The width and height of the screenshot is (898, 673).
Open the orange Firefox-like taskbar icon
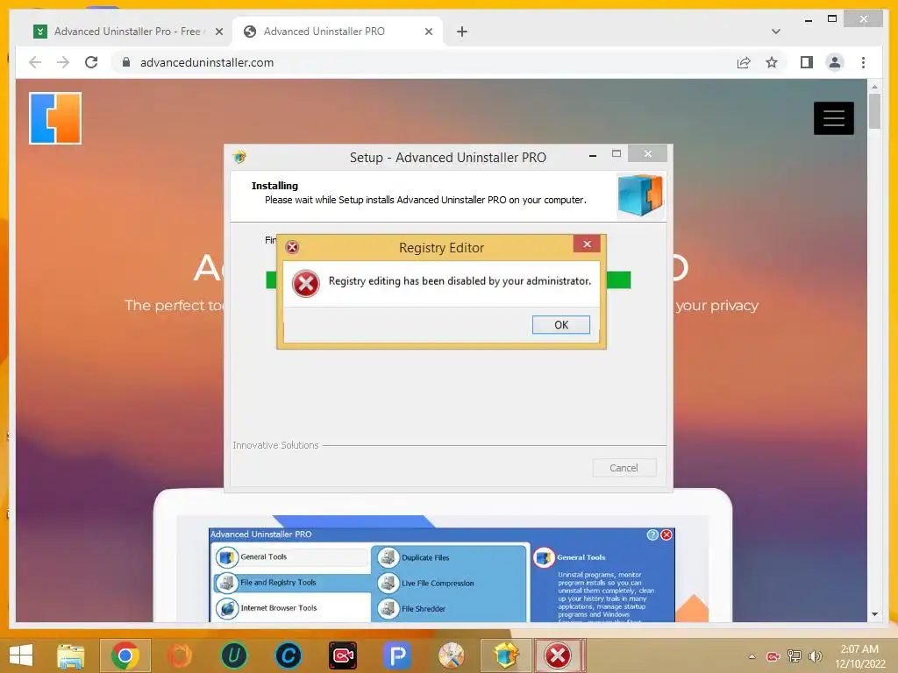179,655
